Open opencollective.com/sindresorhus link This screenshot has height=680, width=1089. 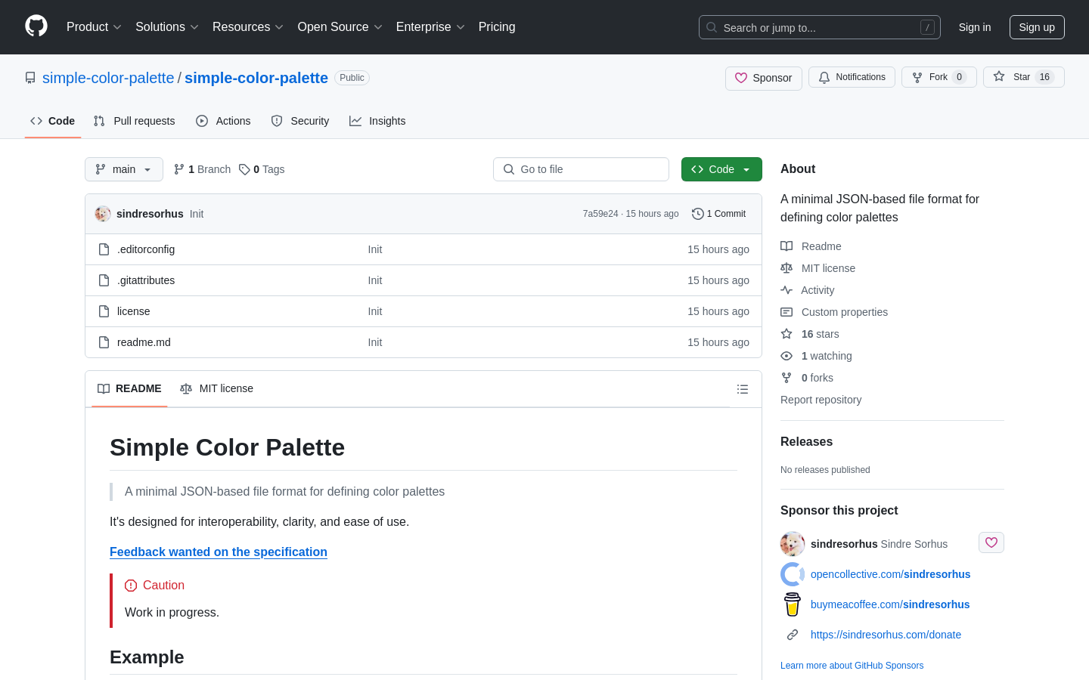890,574
